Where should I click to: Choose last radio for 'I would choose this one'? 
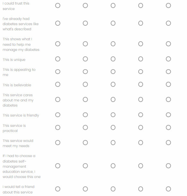pos(168,166)
